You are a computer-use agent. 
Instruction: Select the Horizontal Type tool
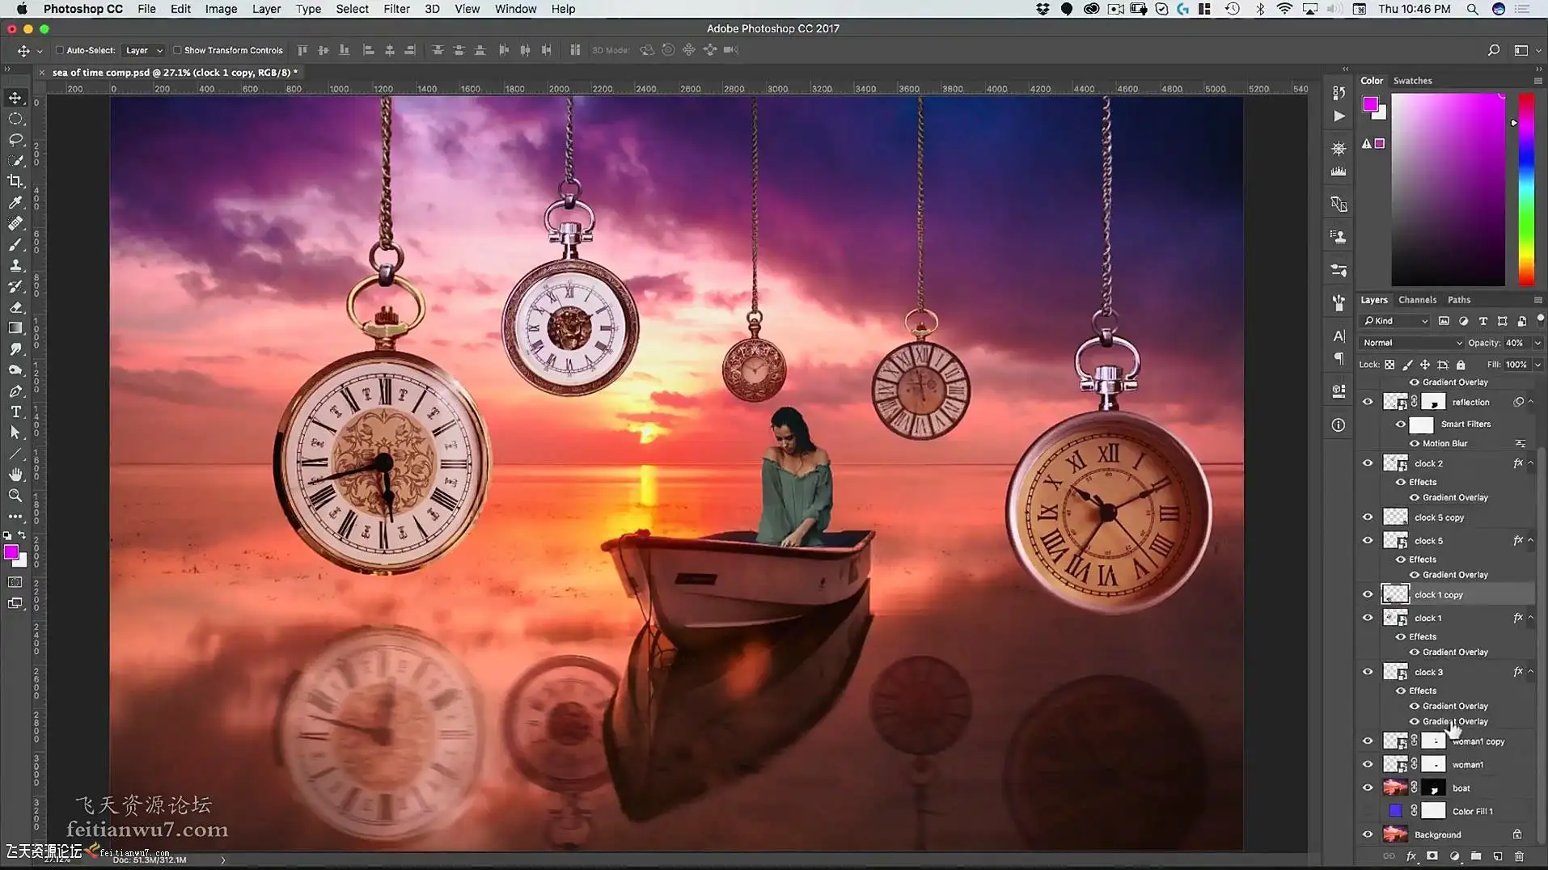click(15, 412)
